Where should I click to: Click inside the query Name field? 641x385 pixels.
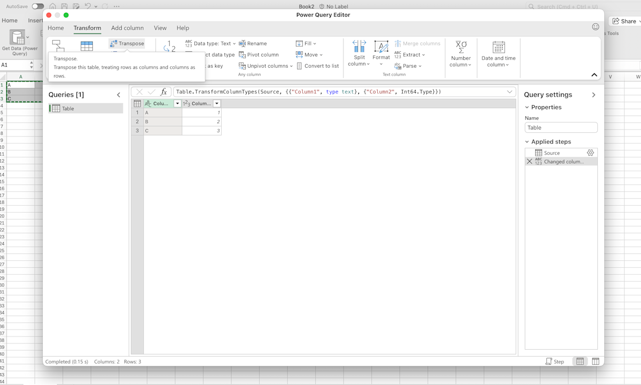pos(560,127)
